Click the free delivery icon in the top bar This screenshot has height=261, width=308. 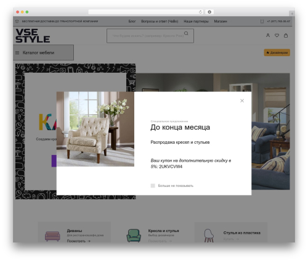[x=17, y=21]
